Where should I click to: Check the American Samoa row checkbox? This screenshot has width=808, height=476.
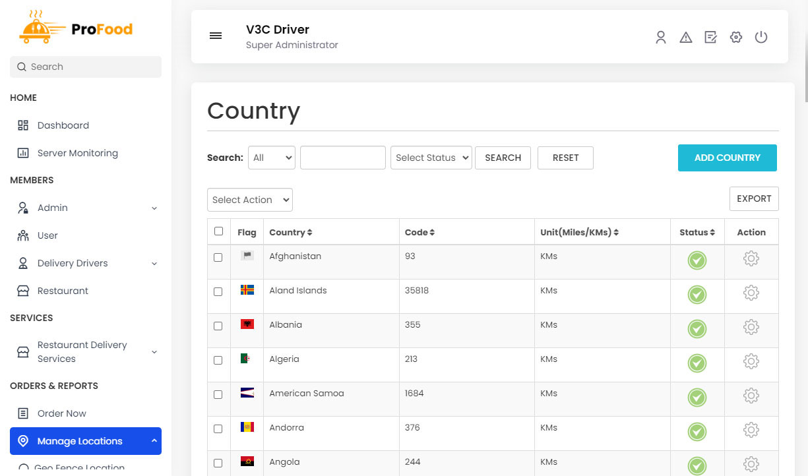[218, 394]
